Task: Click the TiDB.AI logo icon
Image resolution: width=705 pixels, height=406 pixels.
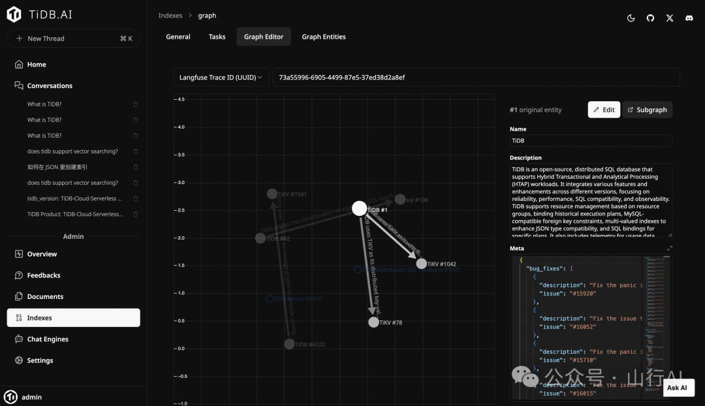Action: [14, 14]
